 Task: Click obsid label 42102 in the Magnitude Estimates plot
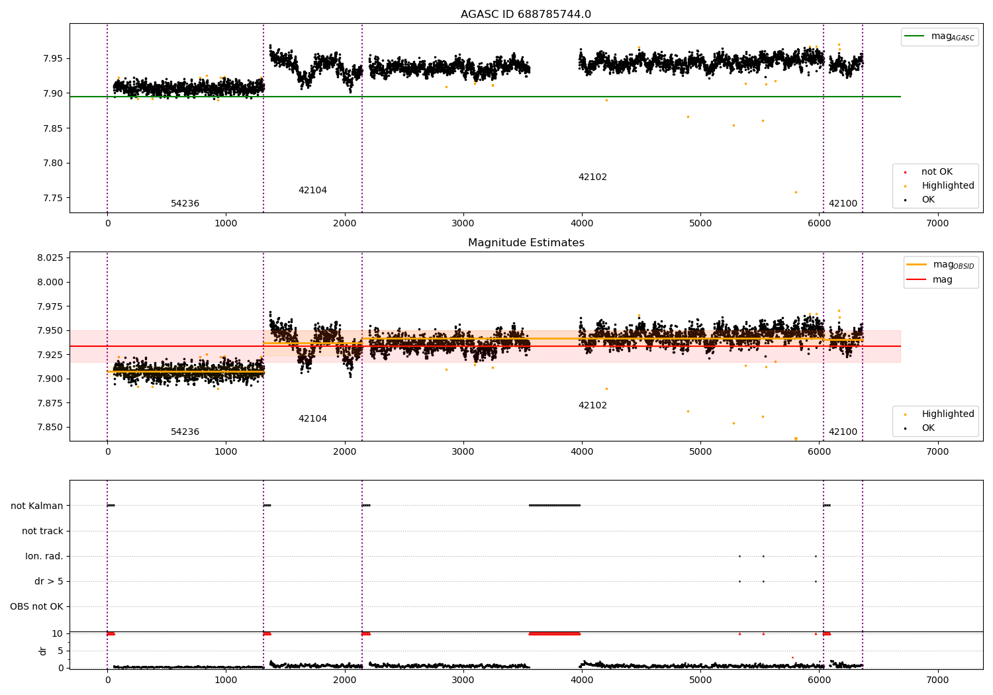(x=592, y=406)
